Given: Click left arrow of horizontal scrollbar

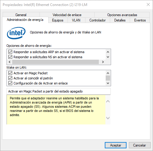Looking at the screenshot, I should coord(10,62).
